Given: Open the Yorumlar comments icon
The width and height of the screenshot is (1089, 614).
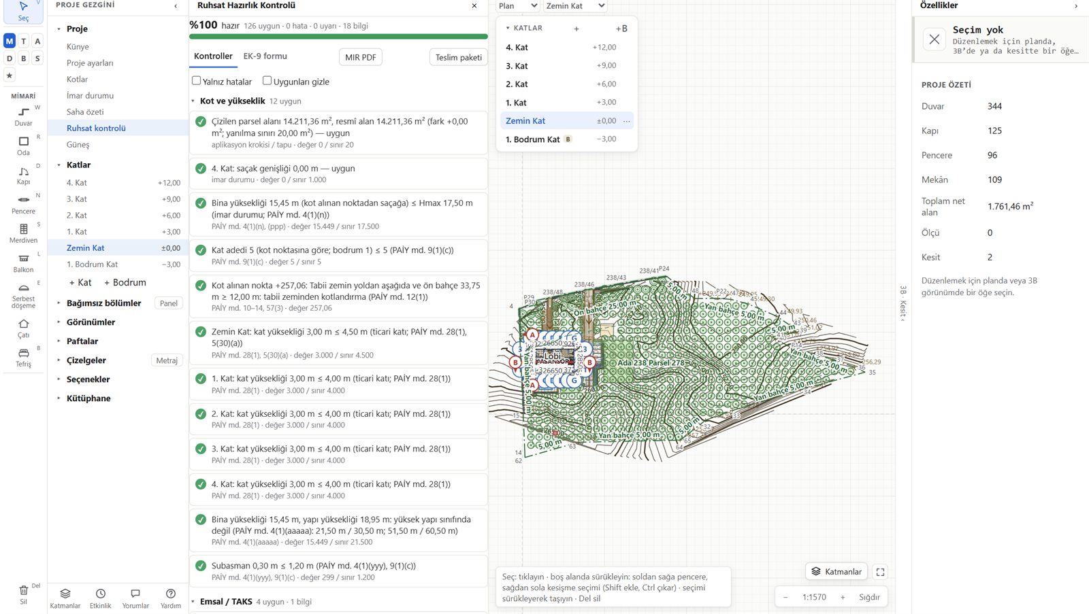Looking at the screenshot, I should click(135, 598).
